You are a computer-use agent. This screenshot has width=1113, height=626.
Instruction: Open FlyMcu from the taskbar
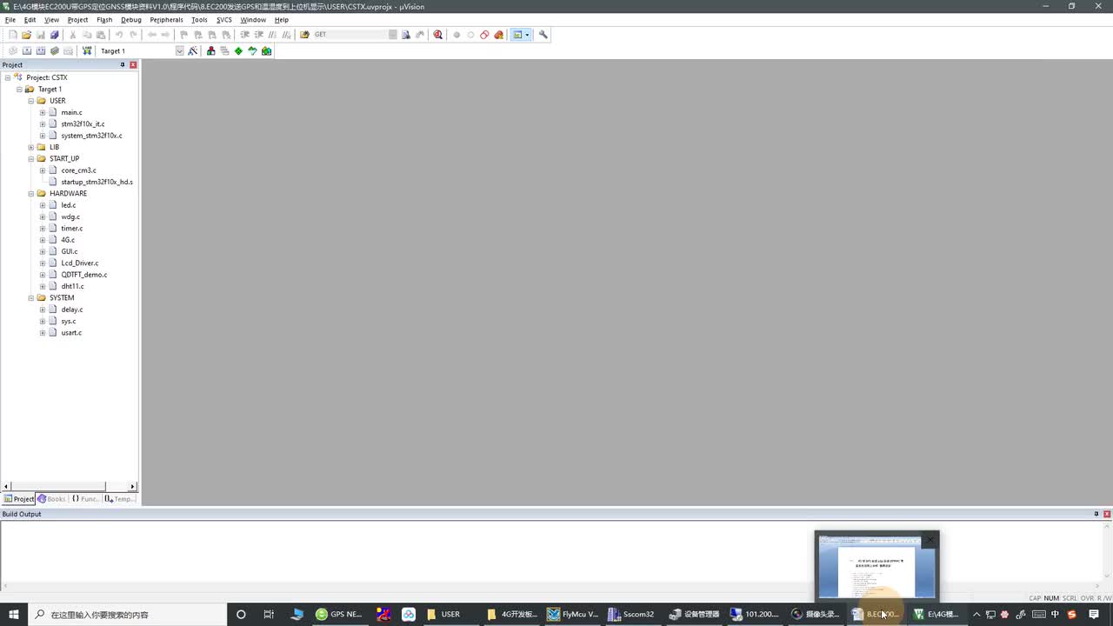[572, 614]
